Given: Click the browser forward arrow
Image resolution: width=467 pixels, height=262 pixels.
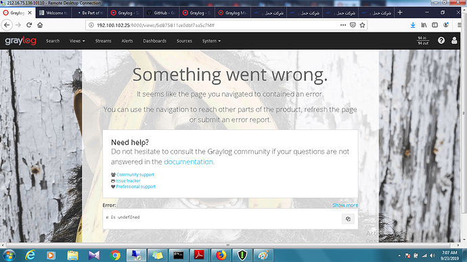Looking at the screenshot, I should click(x=18, y=25).
